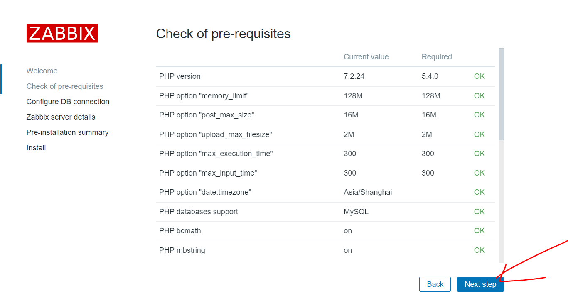Go to the Welcome step in sidebar
568x303 pixels.
click(42, 71)
